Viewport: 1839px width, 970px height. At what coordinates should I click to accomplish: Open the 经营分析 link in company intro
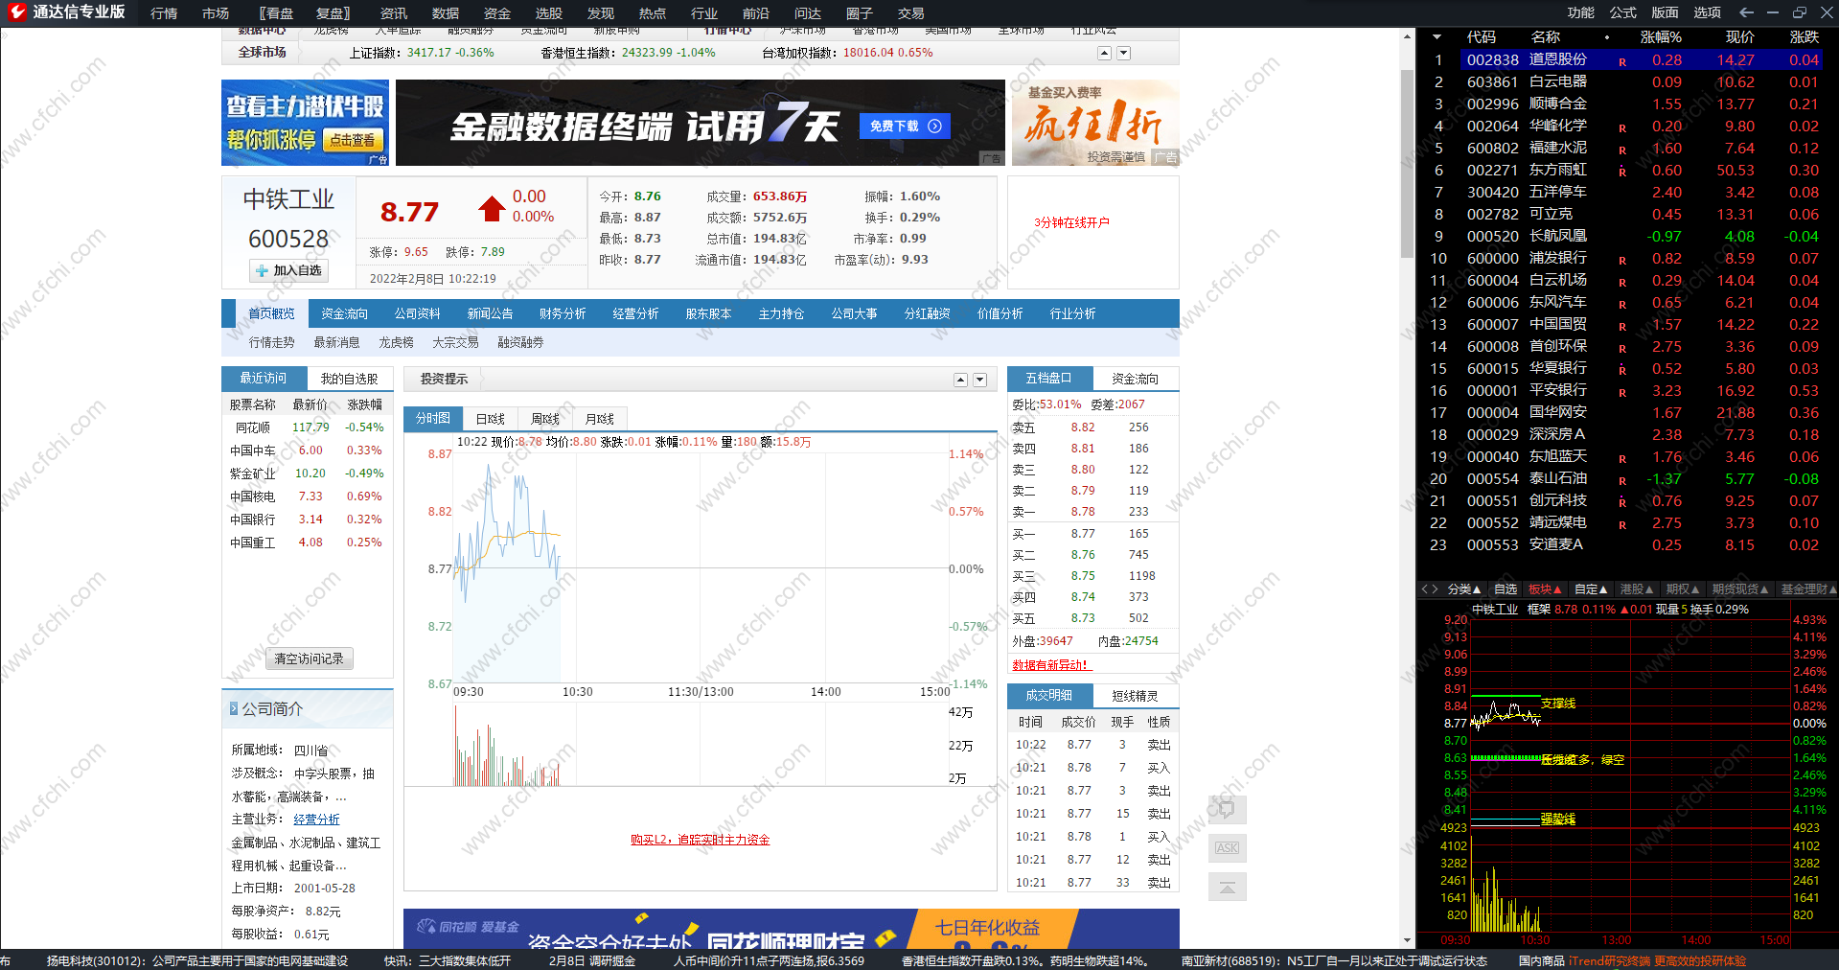316,820
